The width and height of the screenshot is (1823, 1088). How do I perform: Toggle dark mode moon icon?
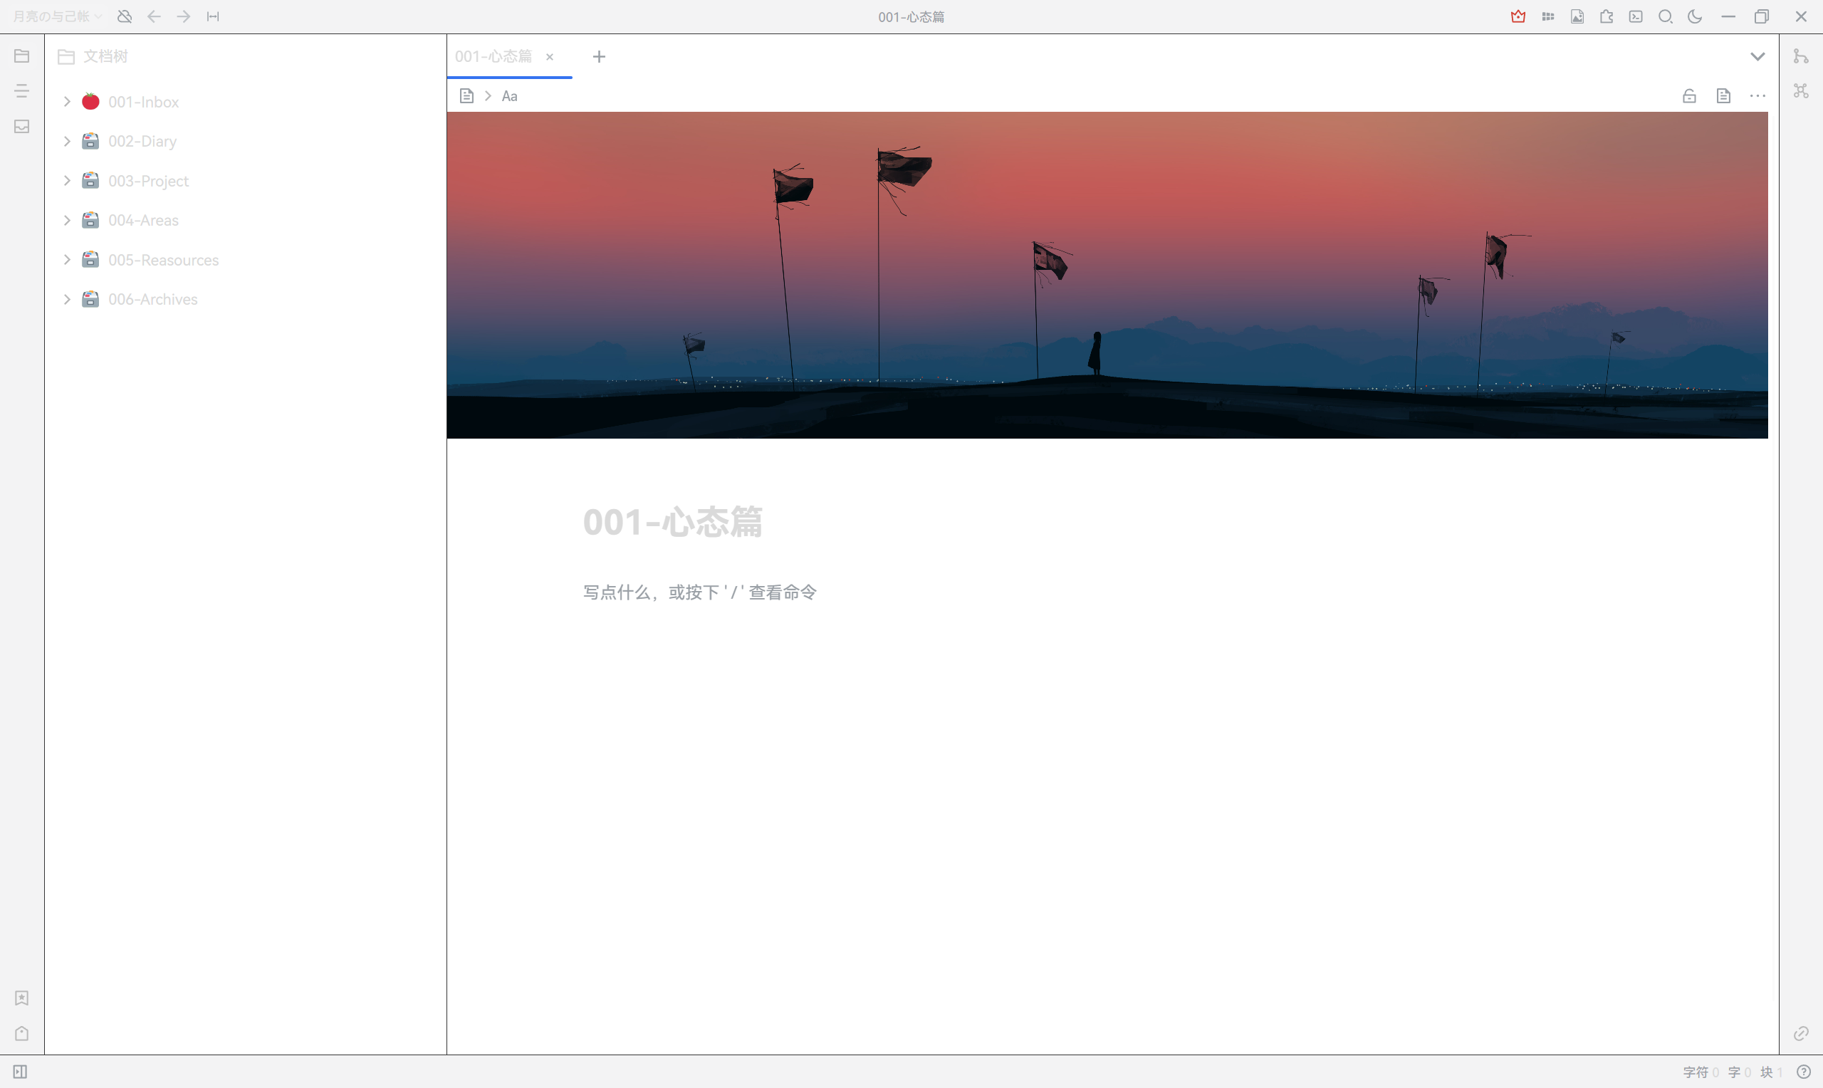coord(1695,16)
